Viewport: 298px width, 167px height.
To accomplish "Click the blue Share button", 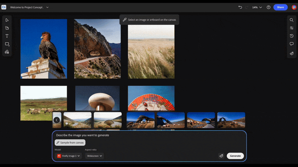I will pos(280,7).
